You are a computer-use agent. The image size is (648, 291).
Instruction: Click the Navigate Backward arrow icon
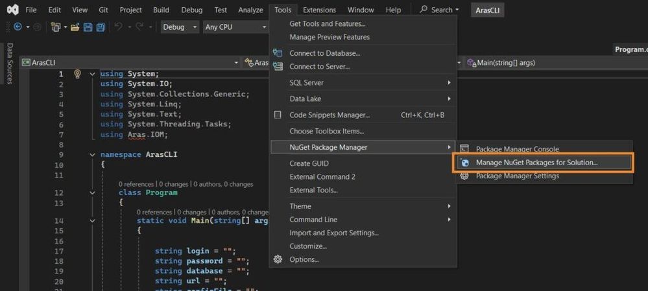tap(18, 27)
